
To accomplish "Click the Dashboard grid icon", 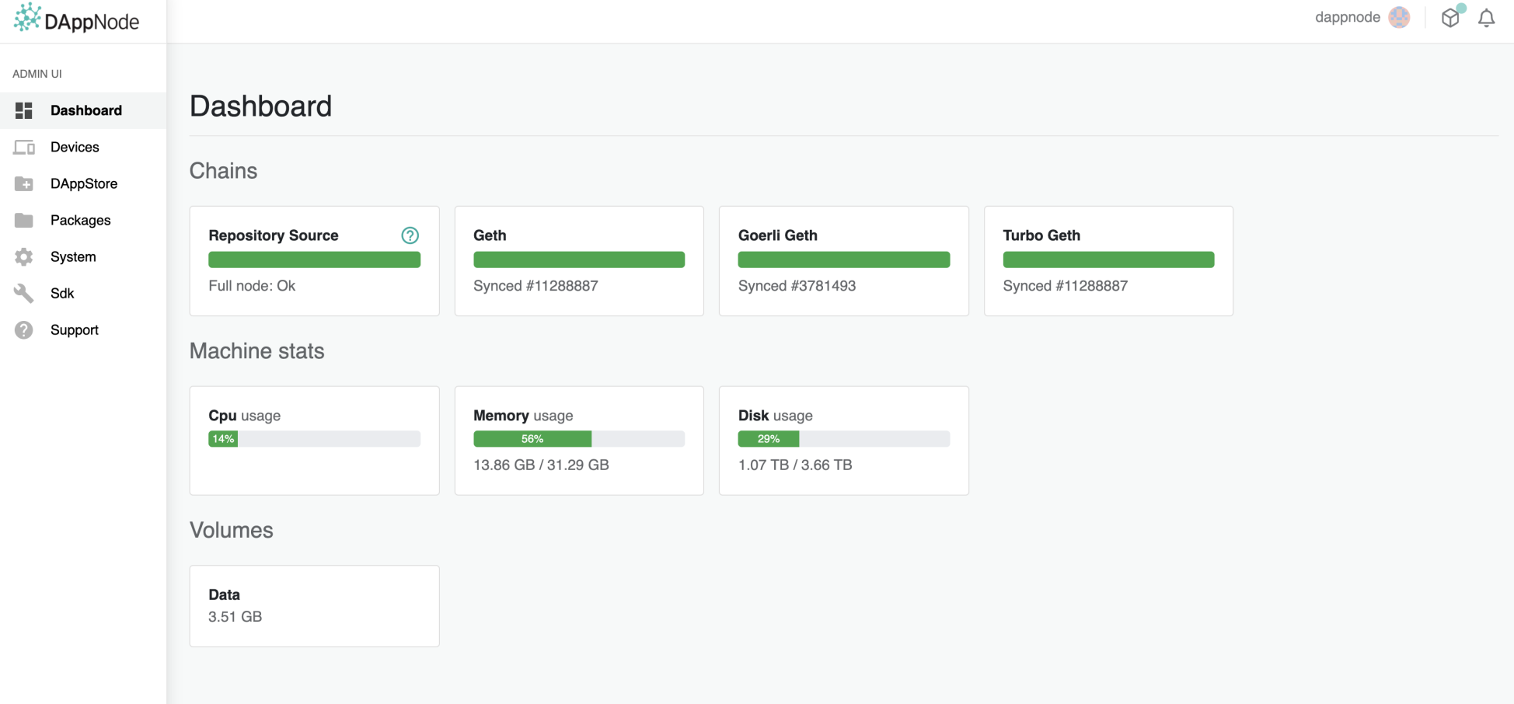I will pos(24,110).
